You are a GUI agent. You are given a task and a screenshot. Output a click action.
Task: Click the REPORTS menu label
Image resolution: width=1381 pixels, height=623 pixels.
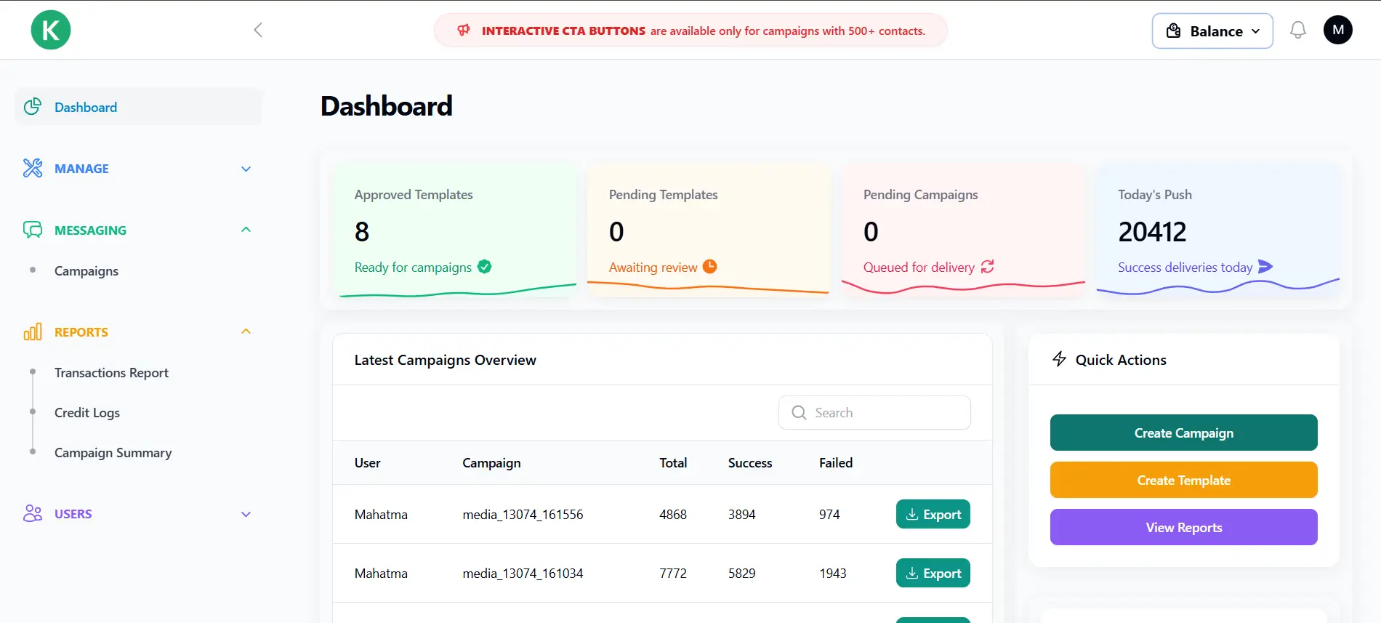81,332
